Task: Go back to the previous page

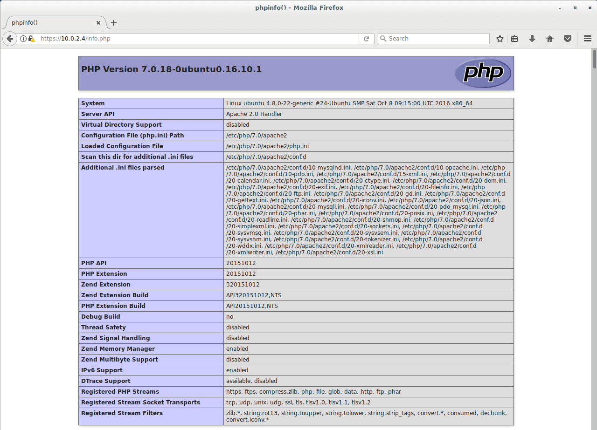Action: click(9, 39)
